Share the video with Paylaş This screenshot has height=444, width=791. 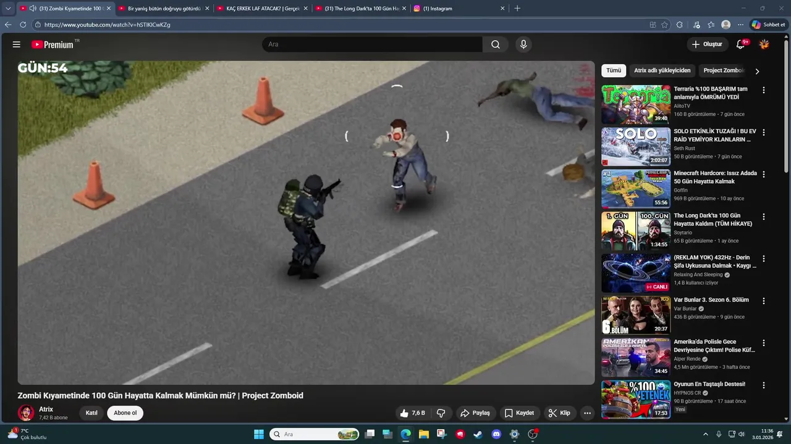point(475,413)
